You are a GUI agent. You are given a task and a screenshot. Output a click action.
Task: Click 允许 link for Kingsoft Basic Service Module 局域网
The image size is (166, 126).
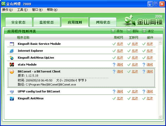pos(120,44)
